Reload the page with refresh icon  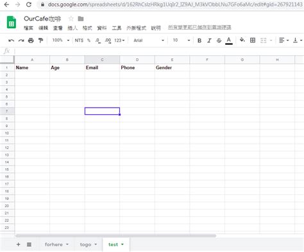(29, 4)
